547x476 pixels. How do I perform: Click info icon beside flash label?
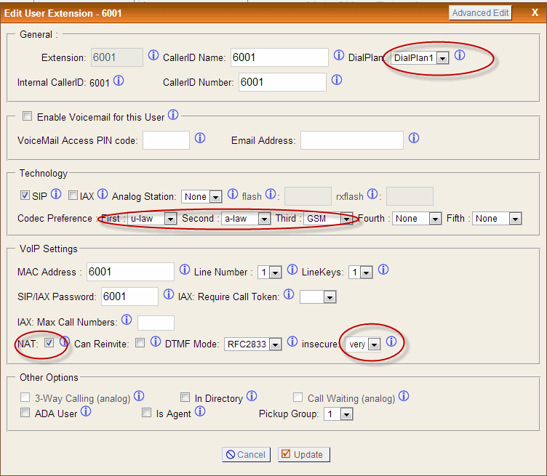coord(271,194)
